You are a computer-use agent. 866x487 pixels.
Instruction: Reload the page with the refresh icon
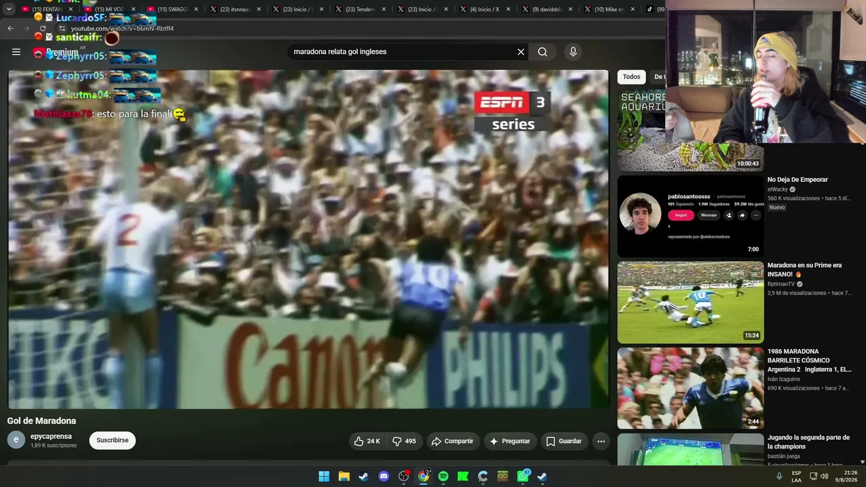(43, 28)
